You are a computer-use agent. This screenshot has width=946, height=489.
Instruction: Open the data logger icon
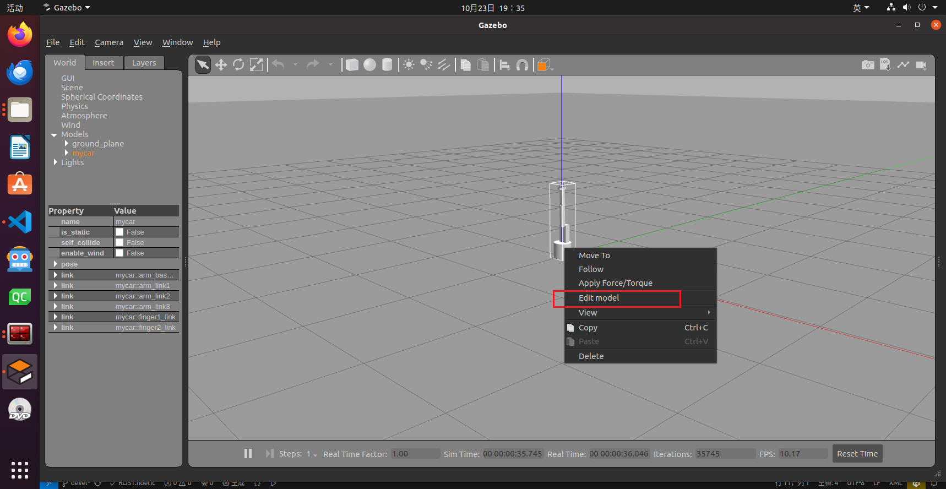click(x=885, y=65)
